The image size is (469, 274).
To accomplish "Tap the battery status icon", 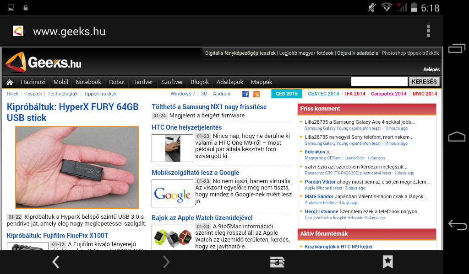I will [414, 7].
